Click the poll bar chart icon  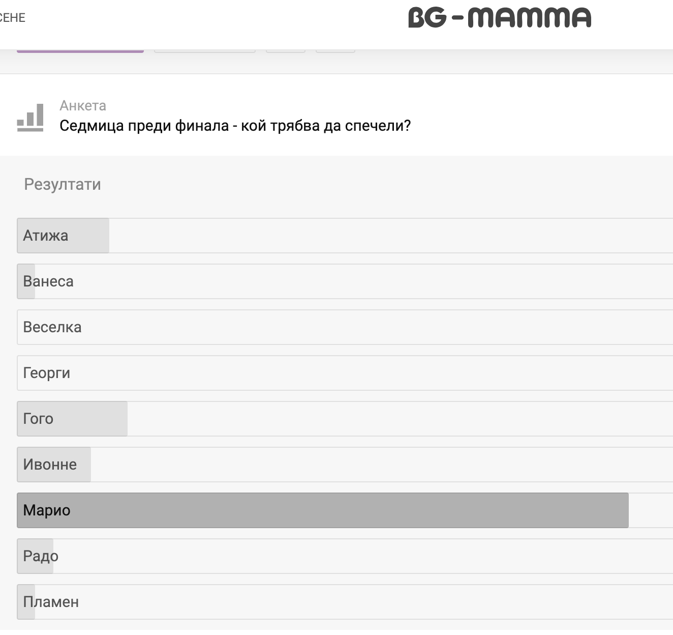click(30, 118)
